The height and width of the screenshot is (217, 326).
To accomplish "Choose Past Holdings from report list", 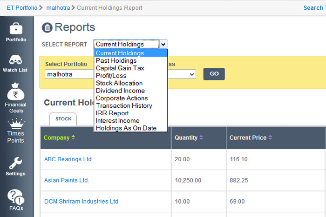I will [131, 60].
